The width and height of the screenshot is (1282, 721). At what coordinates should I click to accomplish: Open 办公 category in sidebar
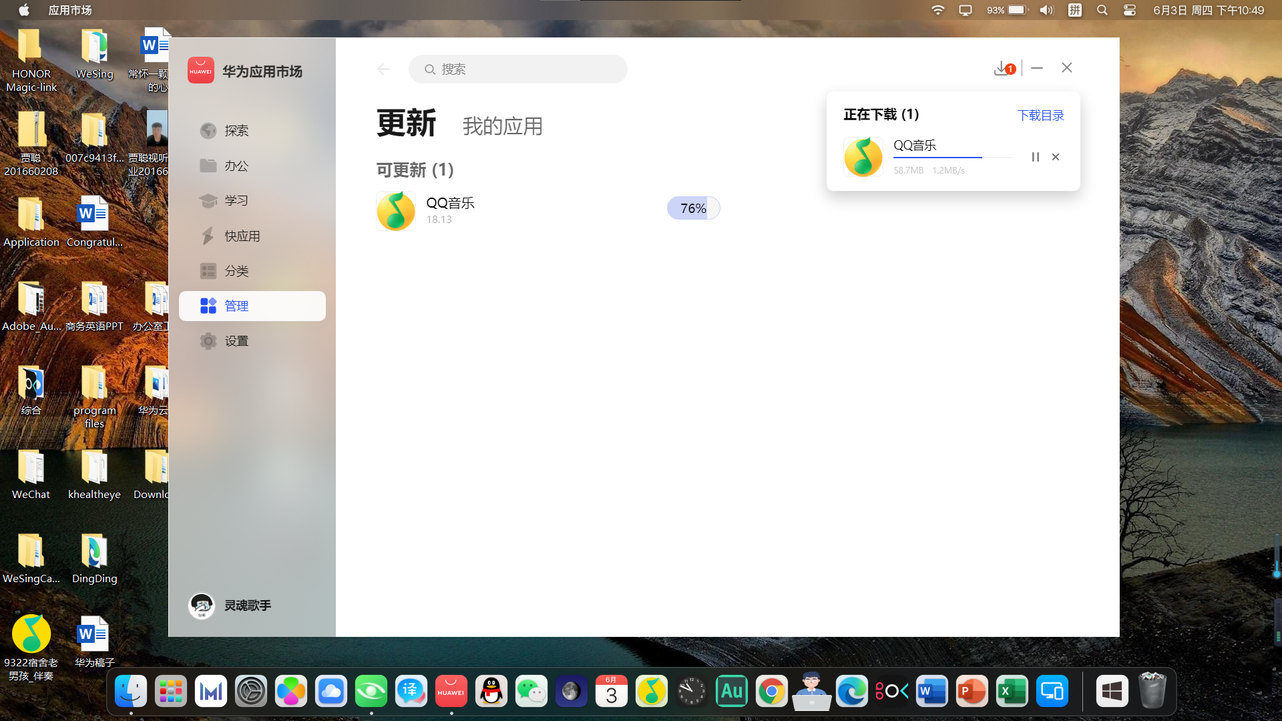click(252, 166)
